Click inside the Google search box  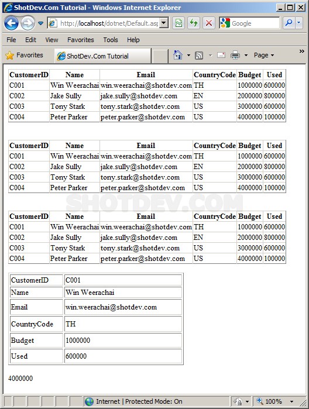pyautogui.click(x=255, y=23)
